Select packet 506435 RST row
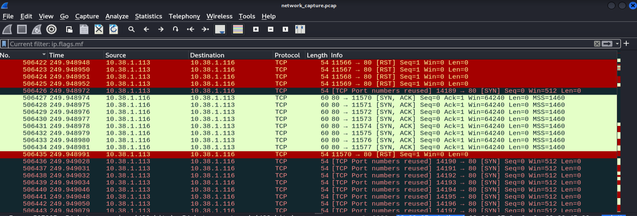This screenshot has height=216, width=637. 308,154
